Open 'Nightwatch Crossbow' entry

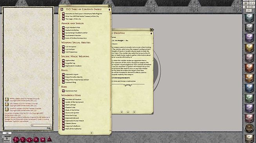click(73, 66)
